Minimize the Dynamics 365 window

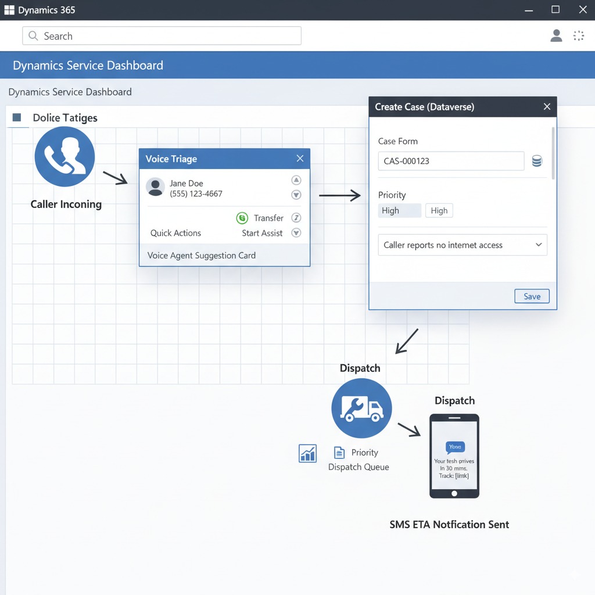pyautogui.click(x=529, y=10)
